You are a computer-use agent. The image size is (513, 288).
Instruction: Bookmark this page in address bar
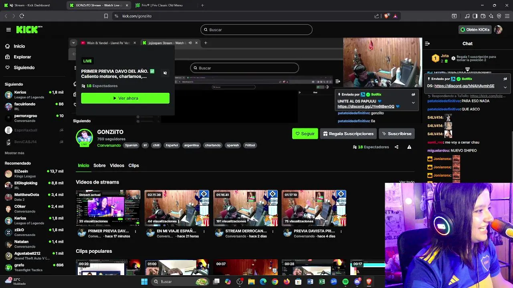point(106,16)
